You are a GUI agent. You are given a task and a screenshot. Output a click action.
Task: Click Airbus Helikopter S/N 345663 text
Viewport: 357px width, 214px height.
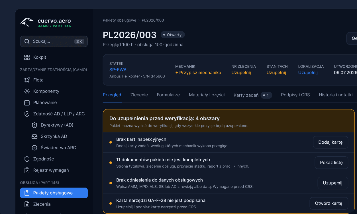(x=137, y=76)
